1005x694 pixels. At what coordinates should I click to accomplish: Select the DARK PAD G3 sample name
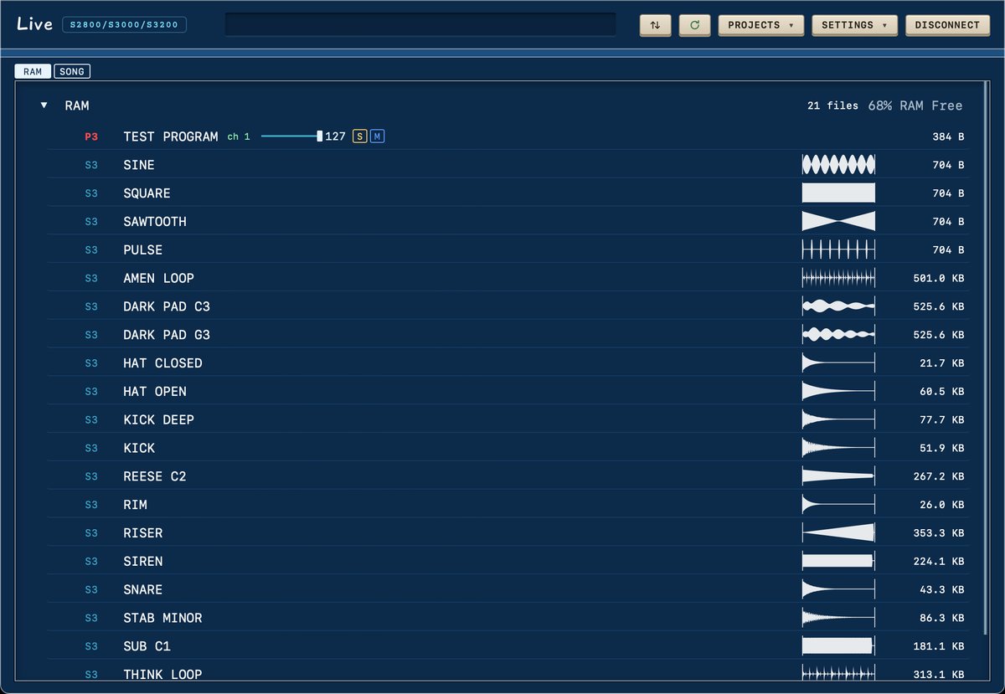pos(167,335)
